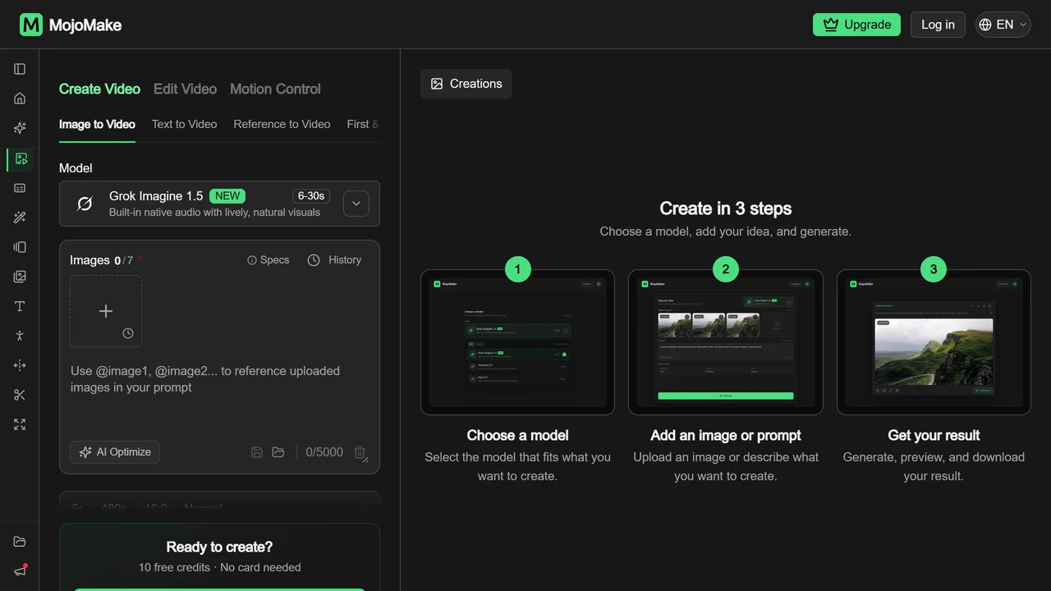1051x591 pixels.
Task: View the step 3 result preview thumbnail
Action: click(x=934, y=342)
